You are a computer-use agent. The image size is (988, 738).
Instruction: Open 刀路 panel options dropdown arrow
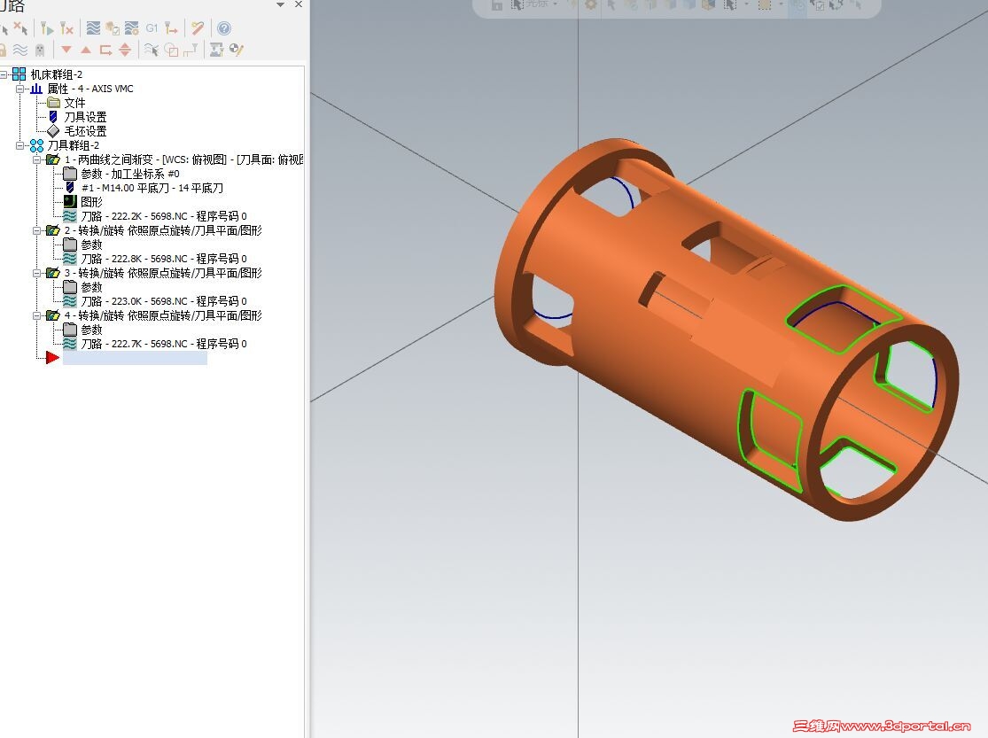[x=280, y=5]
